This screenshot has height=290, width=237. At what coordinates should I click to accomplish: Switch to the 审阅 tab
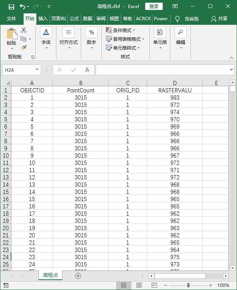pyautogui.click(x=101, y=18)
